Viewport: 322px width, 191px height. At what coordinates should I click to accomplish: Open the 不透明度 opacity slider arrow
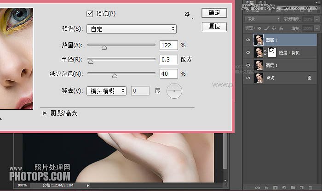(x=317, y=19)
